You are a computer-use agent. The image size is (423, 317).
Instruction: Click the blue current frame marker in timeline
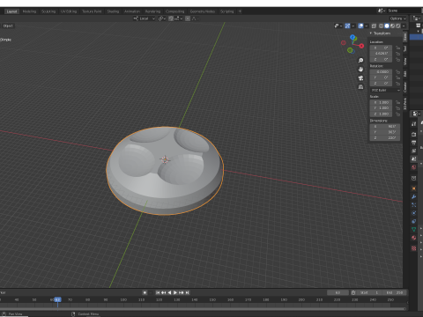[x=57, y=299]
